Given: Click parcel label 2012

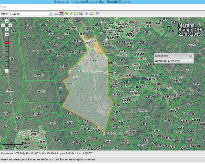Looking at the screenshot, I should (x=106, y=44).
